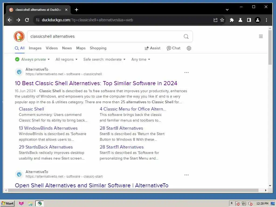Open the Chrome three-dot menu
The height and width of the screenshot is (207, 276).
point(266,20)
